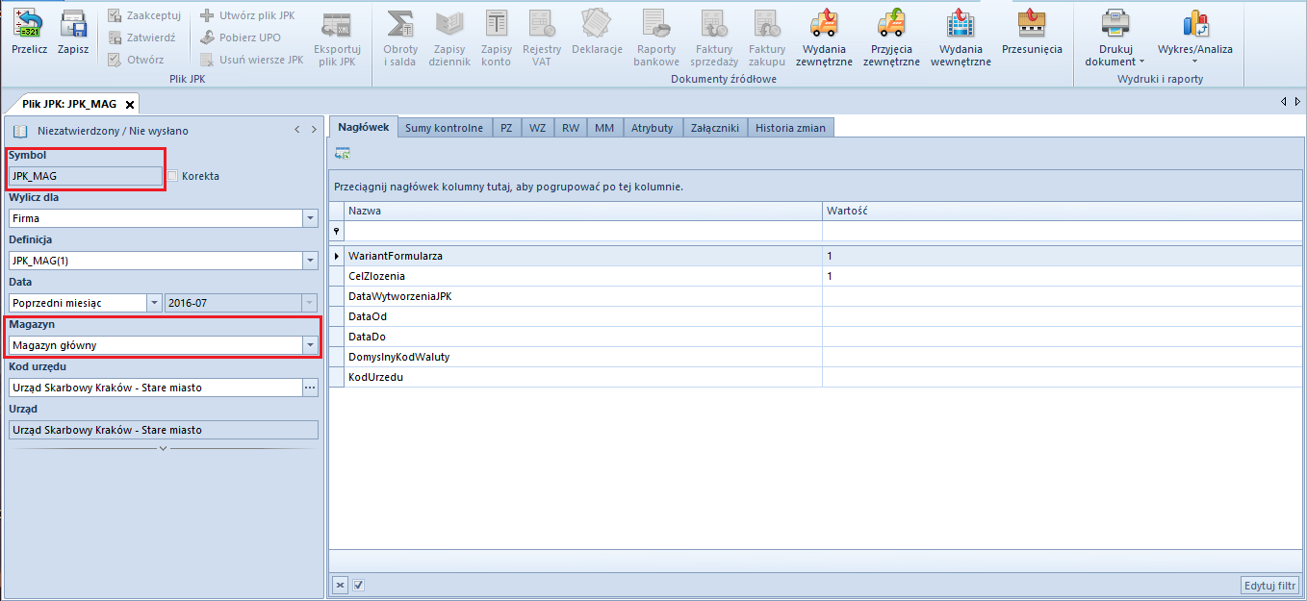
Task: Open Wydania zewnętrzne documents
Action: point(824,38)
